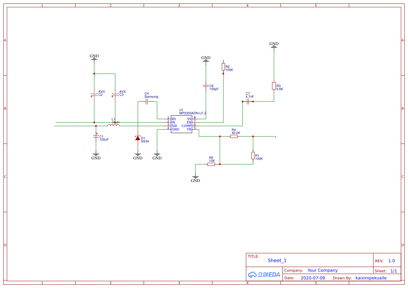This screenshot has height=288, width=408.
Task: Select the C4 capacitor symbol
Action: coord(147,101)
